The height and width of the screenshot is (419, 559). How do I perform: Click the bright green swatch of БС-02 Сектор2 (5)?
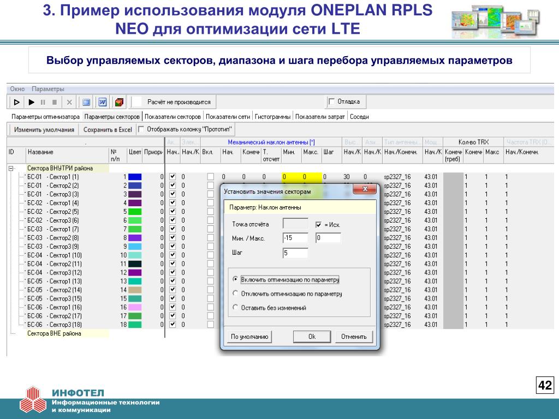[x=135, y=212]
